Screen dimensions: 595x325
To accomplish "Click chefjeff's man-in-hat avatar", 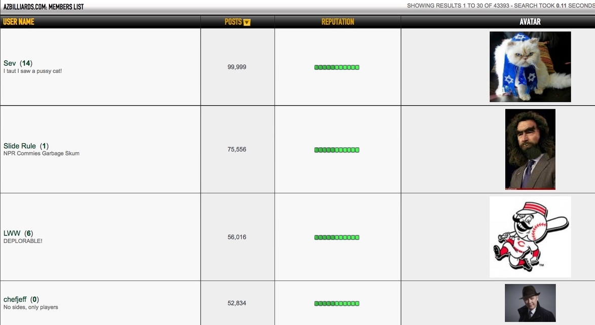I will pyautogui.click(x=530, y=303).
